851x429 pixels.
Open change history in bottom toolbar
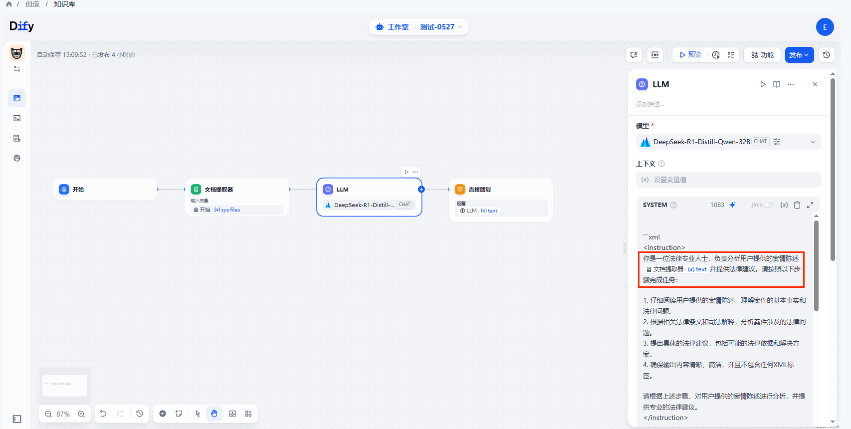click(x=140, y=414)
